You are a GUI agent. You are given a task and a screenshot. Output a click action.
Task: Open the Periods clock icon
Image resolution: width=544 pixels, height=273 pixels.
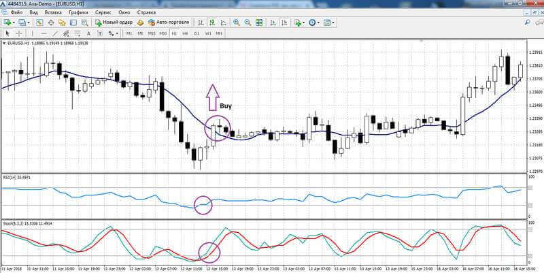(x=312, y=22)
